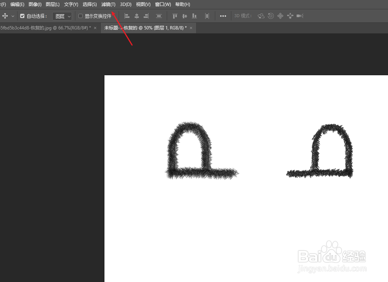Select the 3D camera zoom icon

pos(300,16)
